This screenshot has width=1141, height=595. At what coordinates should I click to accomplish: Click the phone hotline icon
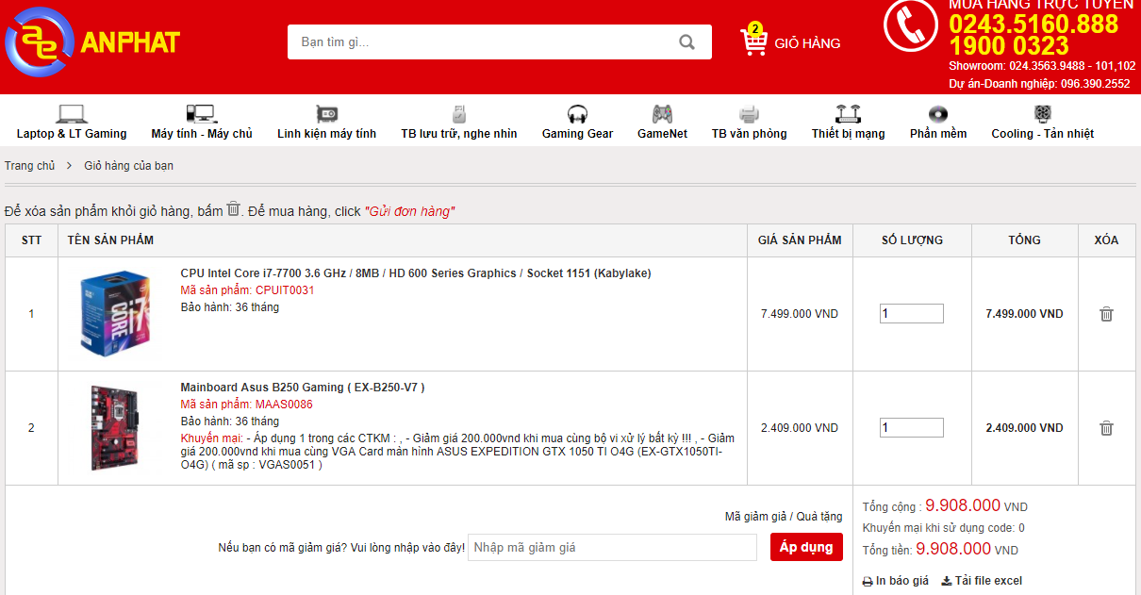pos(910,25)
